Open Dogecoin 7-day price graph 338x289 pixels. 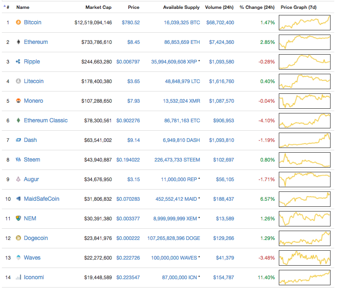pos(304,238)
